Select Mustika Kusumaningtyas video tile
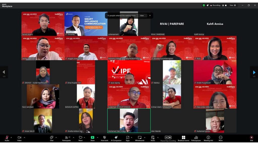This screenshot has height=145, width=258. coord(172,48)
